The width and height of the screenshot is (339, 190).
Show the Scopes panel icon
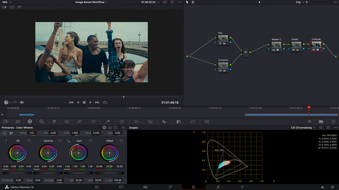321,122
